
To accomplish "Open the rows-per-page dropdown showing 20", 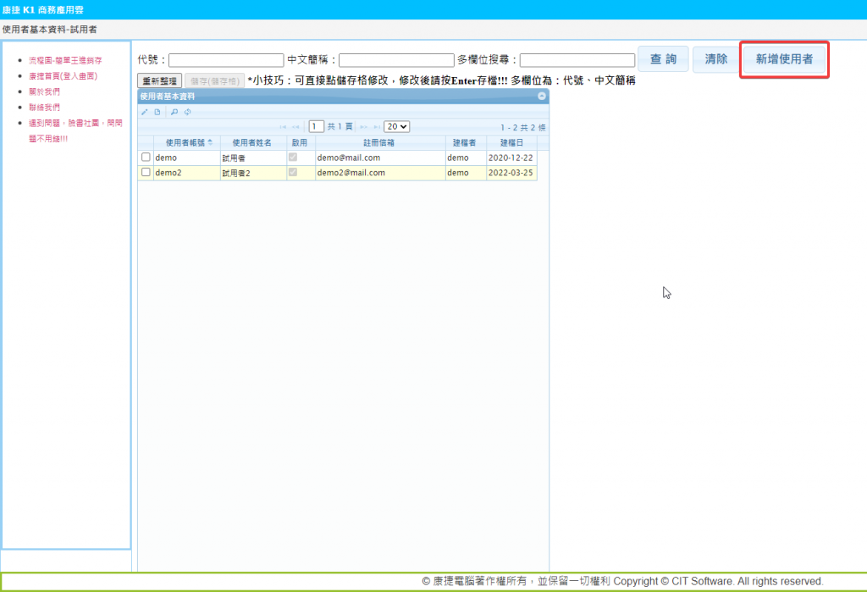I will pyautogui.click(x=396, y=126).
